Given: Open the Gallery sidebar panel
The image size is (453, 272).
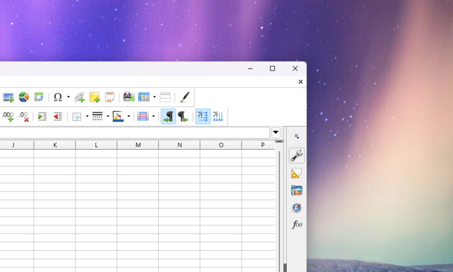Looking at the screenshot, I should pyautogui.click(x=296, y=190).
